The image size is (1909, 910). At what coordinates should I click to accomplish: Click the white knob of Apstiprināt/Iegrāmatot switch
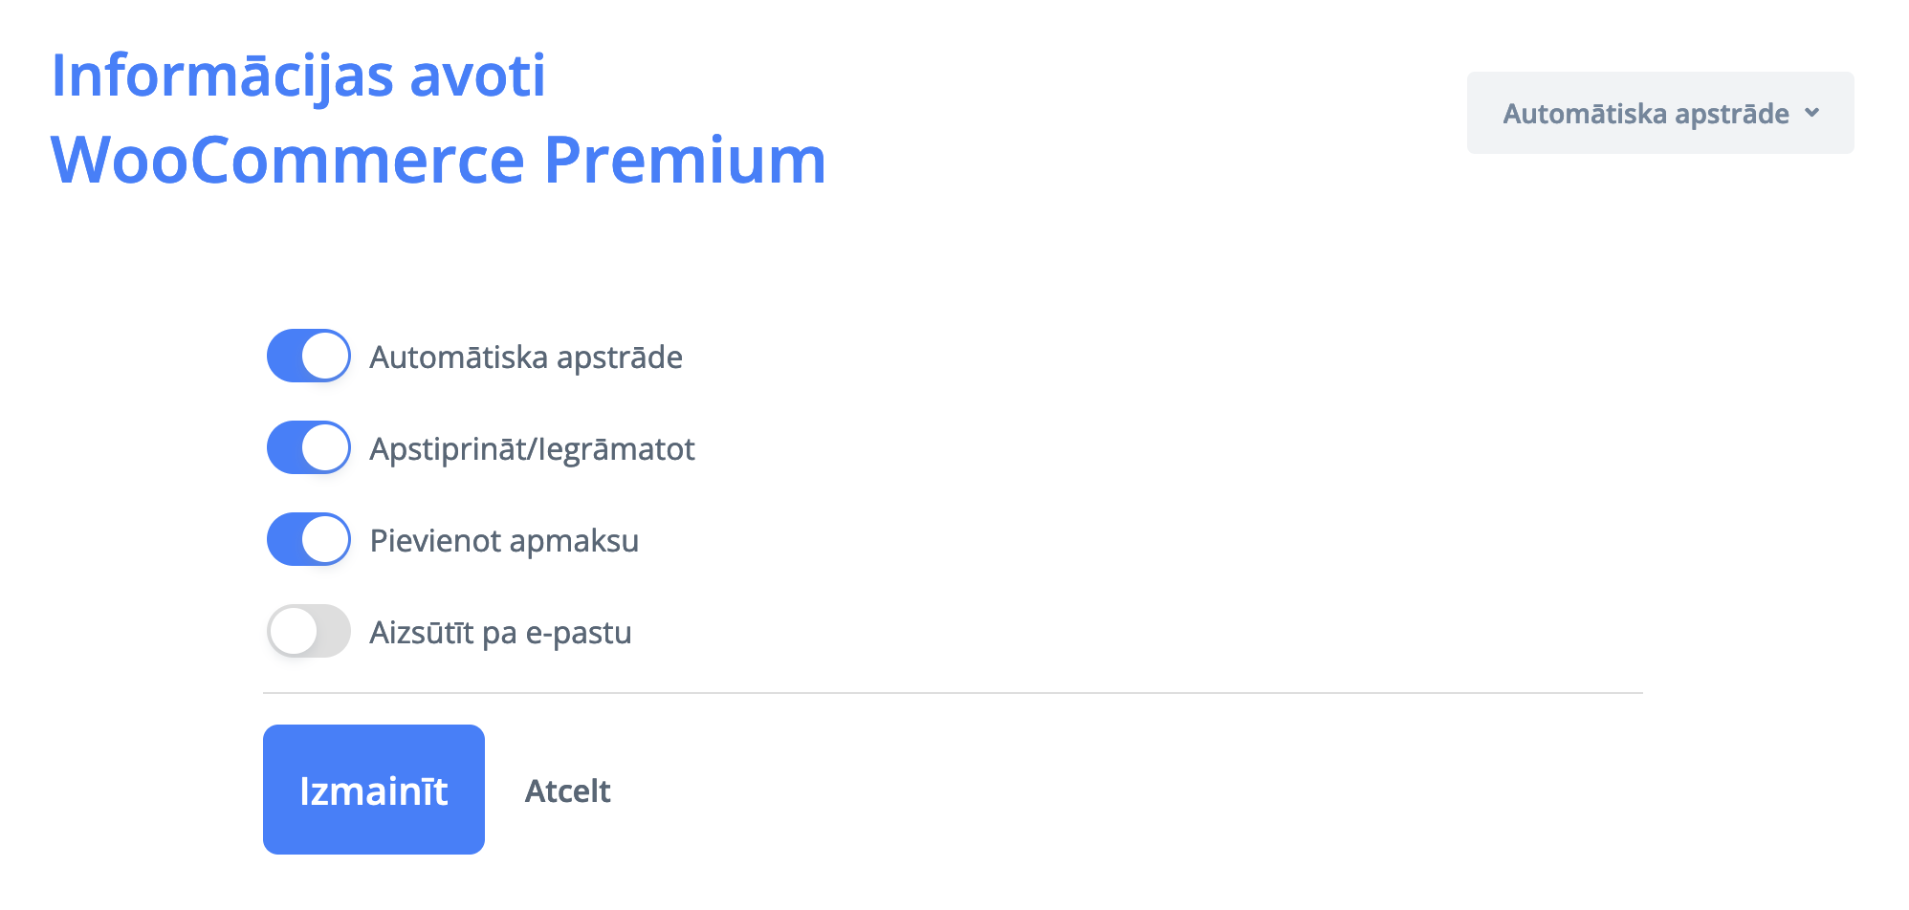click(x=325, y=447)
